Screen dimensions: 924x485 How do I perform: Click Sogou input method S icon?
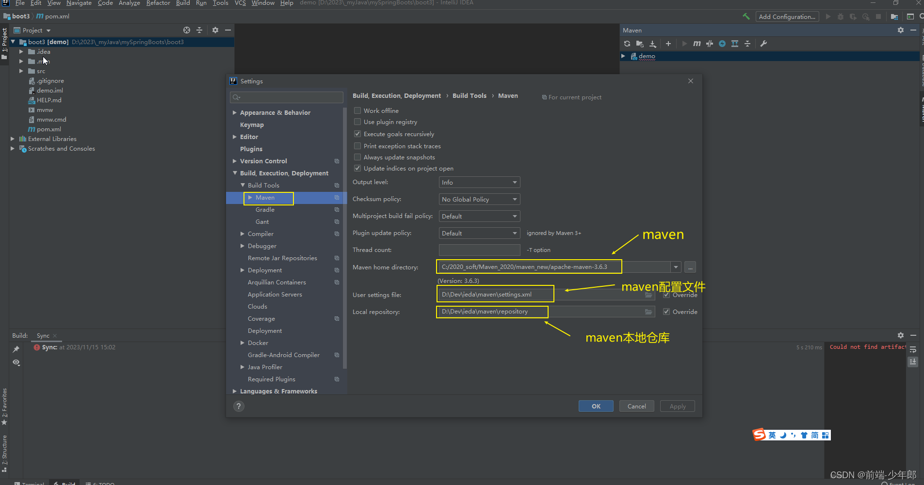(x=759, y=435)
